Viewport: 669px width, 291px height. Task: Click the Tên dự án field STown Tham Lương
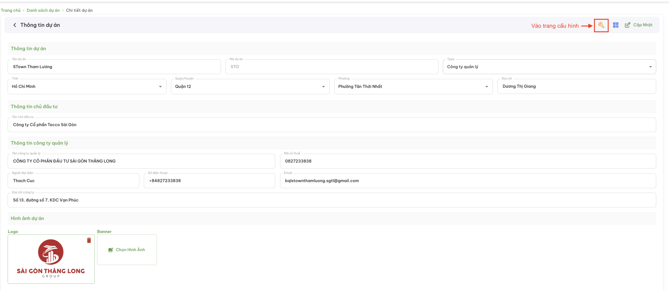coord(114,67)
